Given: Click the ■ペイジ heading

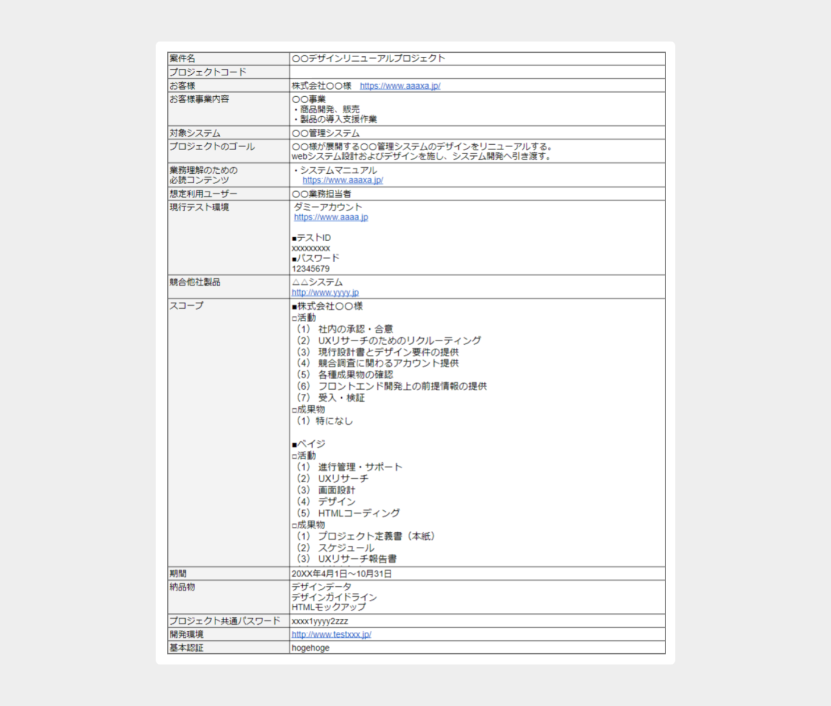Looking at the screenshot, I should 309,444.
